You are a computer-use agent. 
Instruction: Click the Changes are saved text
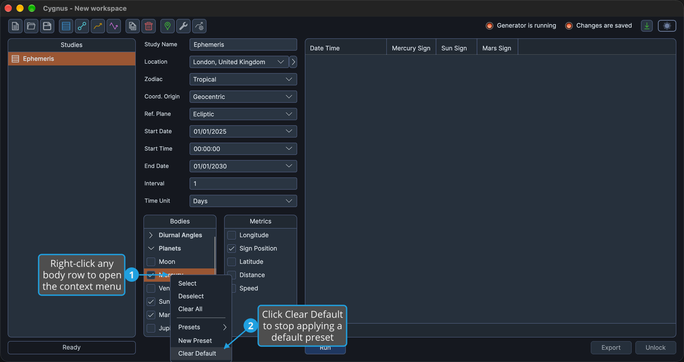tap(604, 26)
